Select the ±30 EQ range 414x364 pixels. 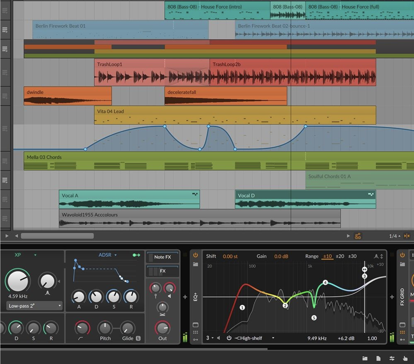click(352, 256)
